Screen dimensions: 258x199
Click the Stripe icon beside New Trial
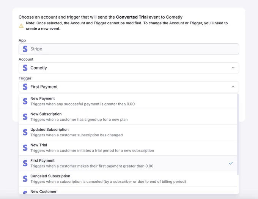coord(25,148)
